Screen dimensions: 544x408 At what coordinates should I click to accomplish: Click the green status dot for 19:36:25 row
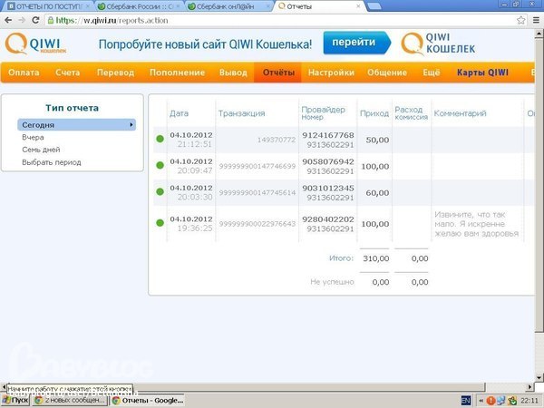click(160, 223)
